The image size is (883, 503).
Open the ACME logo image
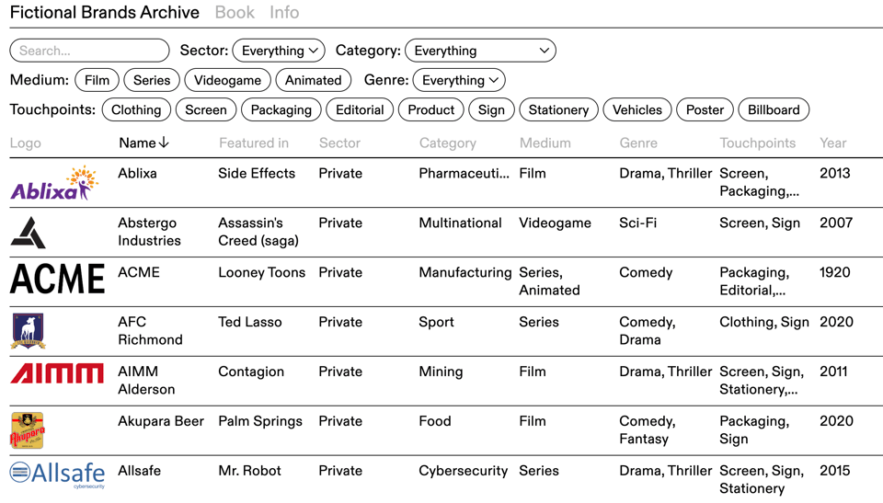pyautogui.click(x=57, y=279)
